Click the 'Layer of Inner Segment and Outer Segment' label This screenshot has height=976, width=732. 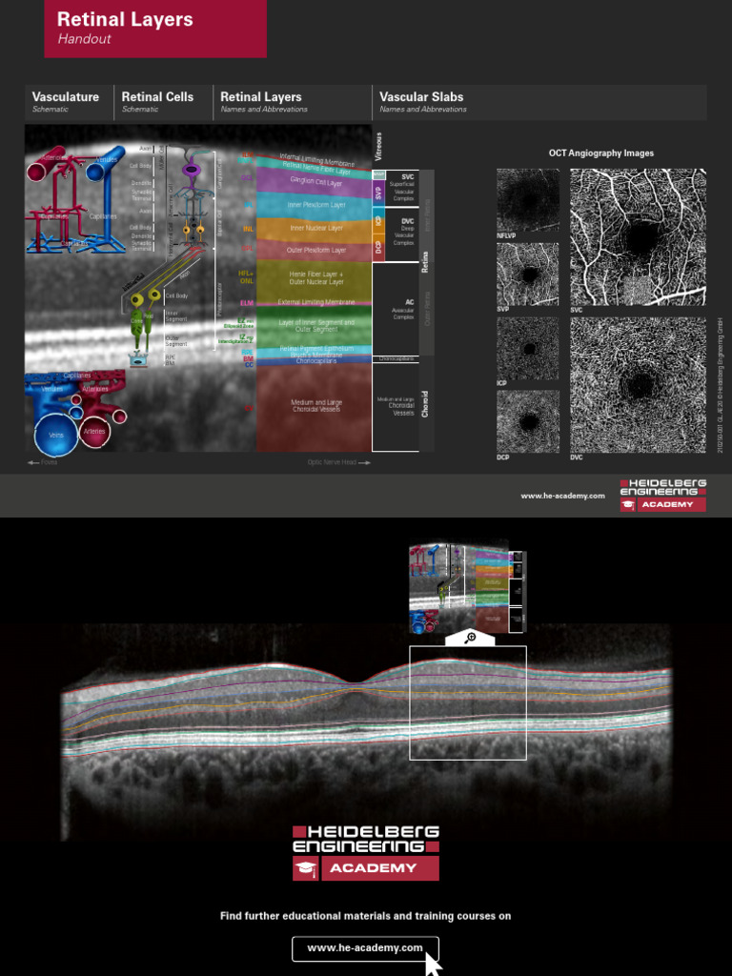click(x=316, y=326)
